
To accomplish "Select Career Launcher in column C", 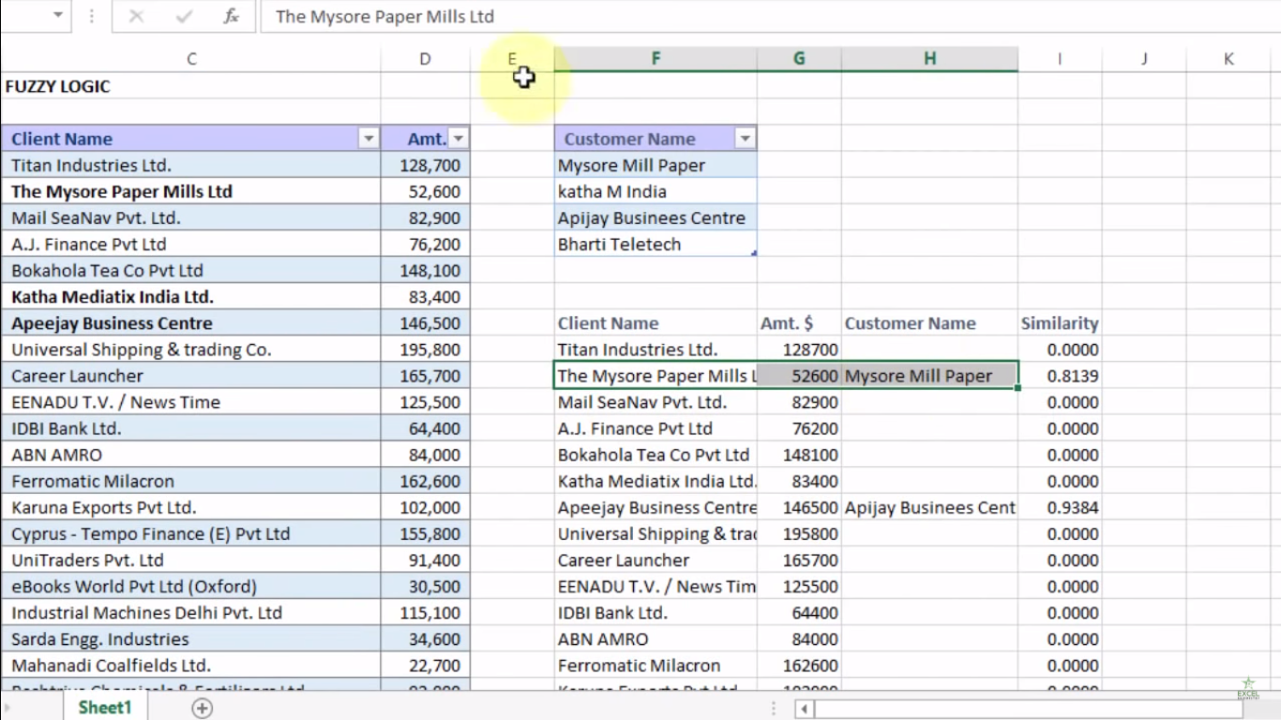I will coord(191,376).
